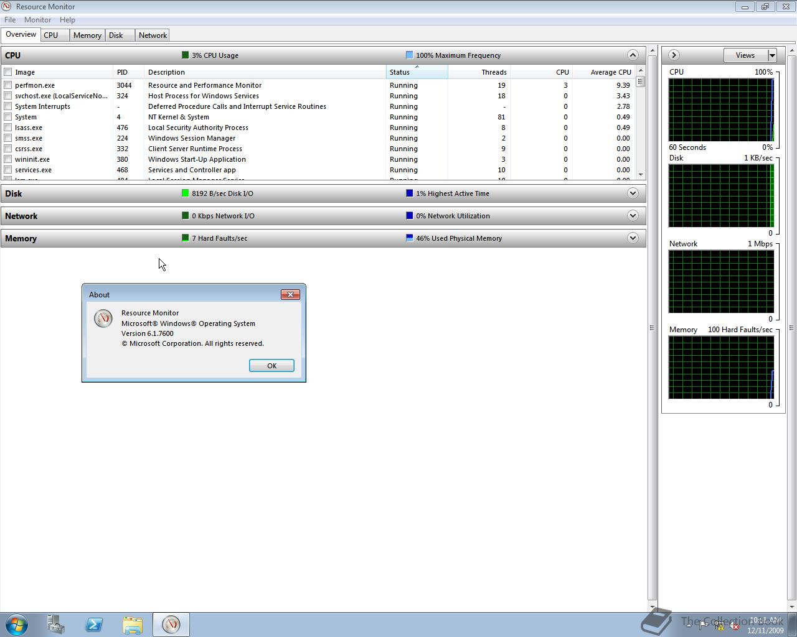The height and width of the screenshot is (637, 797).
Task: Select the services.exe row name
Action: click(33, 170)
